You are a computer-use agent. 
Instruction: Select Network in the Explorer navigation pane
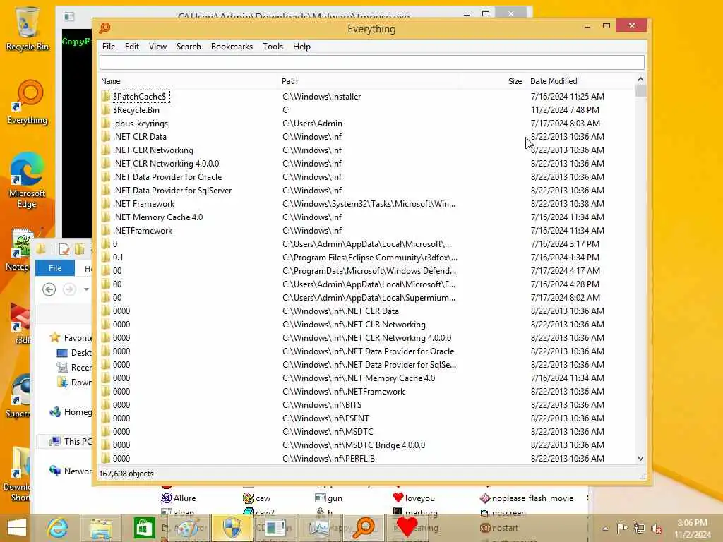click(71, 471)
